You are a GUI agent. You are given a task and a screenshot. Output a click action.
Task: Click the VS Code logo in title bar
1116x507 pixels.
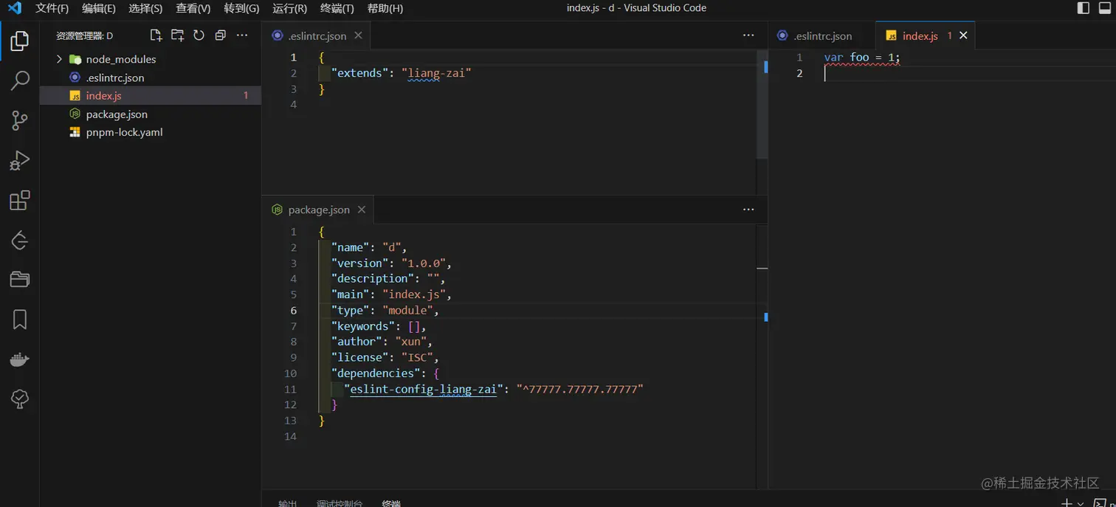pos(14,8)
